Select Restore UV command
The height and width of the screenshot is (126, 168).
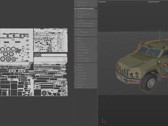click(86, 84)
